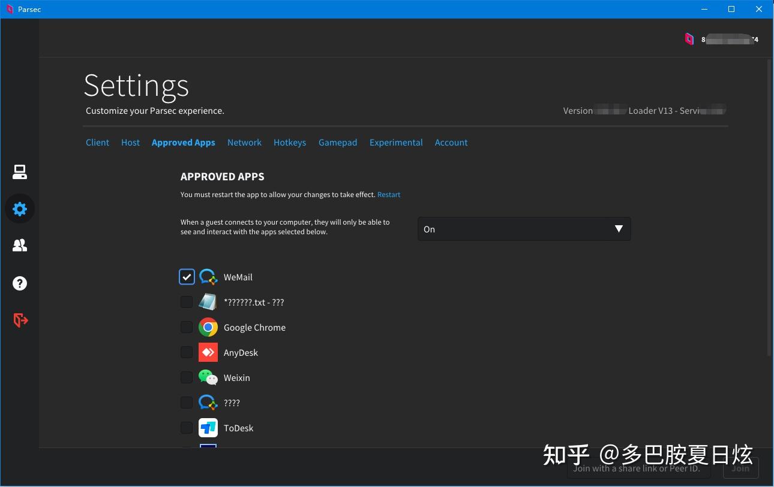Select the computers icon in the sidebar
Screen dimensions: 774x487
20,172
